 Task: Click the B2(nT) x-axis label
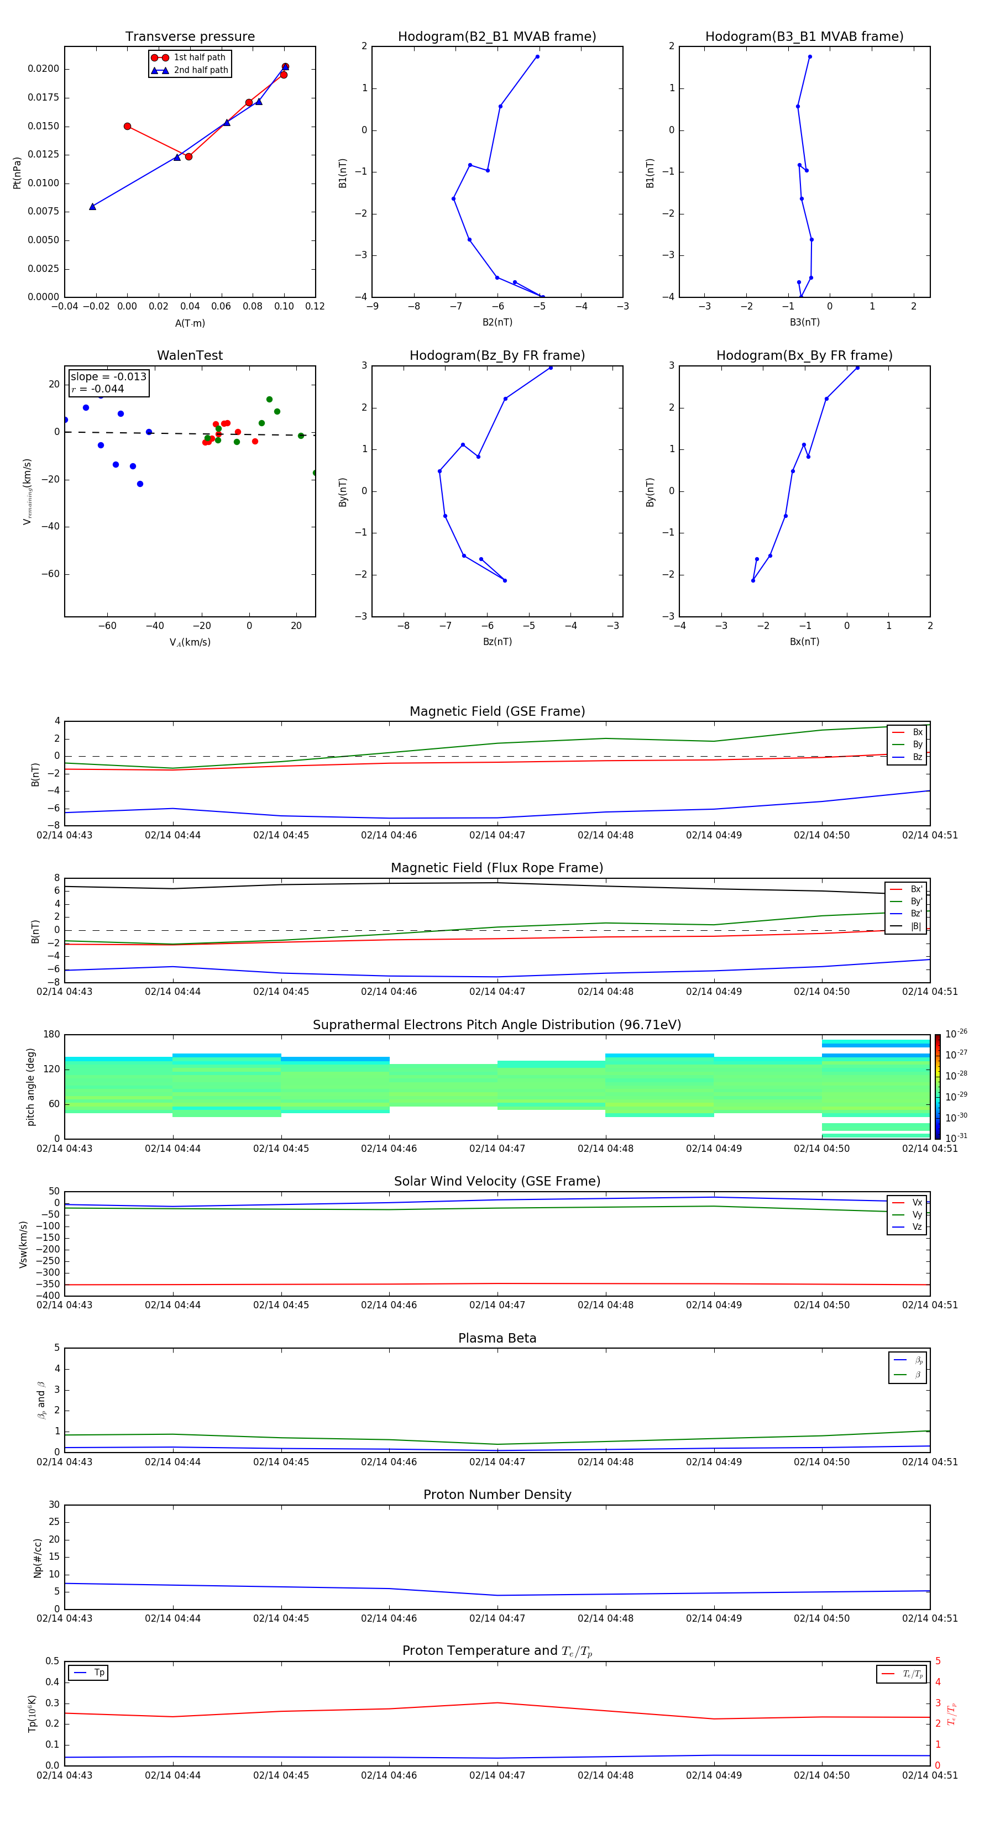pos(497,322)
